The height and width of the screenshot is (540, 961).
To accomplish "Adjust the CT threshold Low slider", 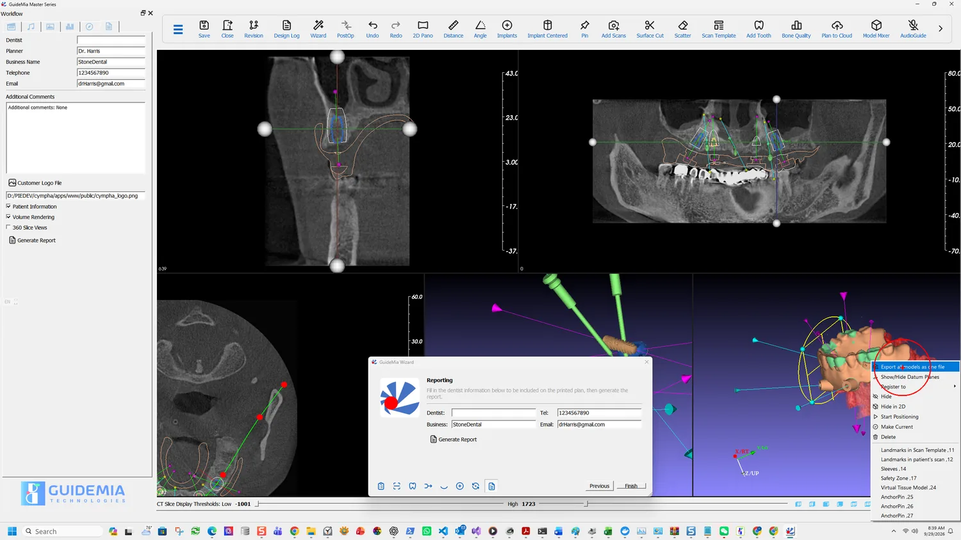I will [x=258, y=504].
